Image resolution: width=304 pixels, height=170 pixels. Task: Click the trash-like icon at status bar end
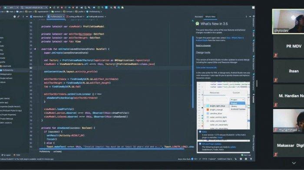251,159
